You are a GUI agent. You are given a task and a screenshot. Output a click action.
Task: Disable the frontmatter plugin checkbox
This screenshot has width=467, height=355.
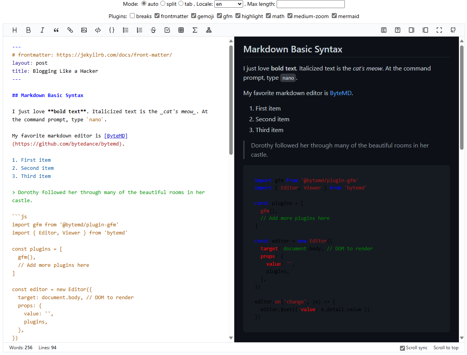click(x=157, y=16)
